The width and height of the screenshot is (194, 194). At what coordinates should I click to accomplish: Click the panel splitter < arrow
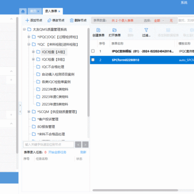point(20,112)
